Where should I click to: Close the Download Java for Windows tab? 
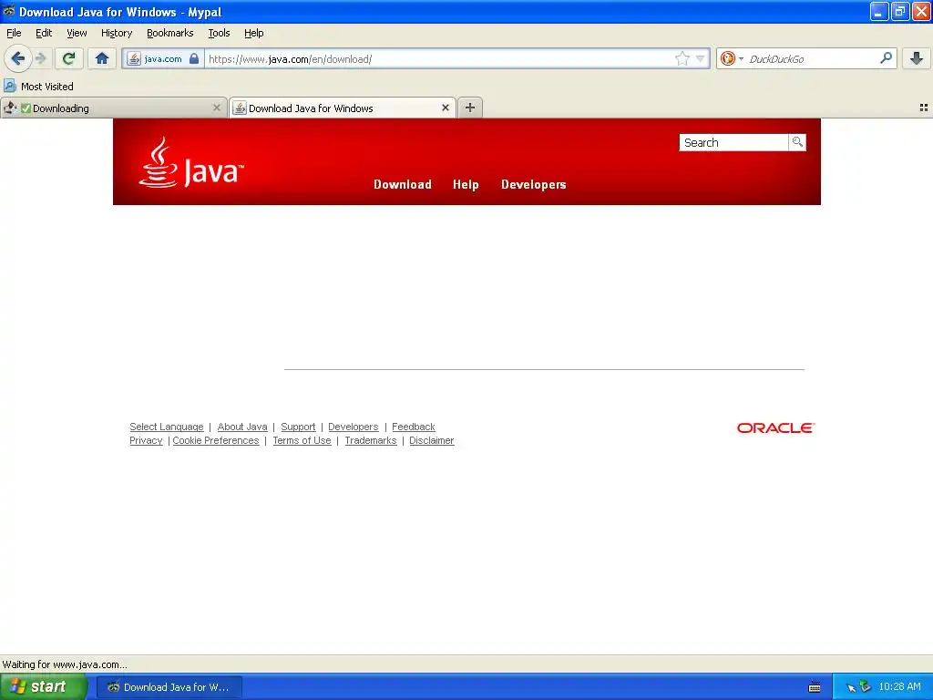[445, 108]
